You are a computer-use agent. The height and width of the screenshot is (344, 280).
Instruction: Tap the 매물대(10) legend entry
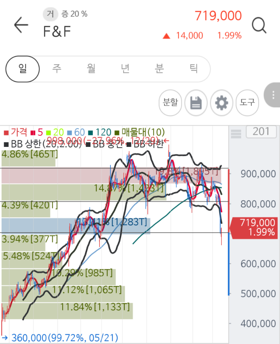pyautogui.click(x=140, y=132)
